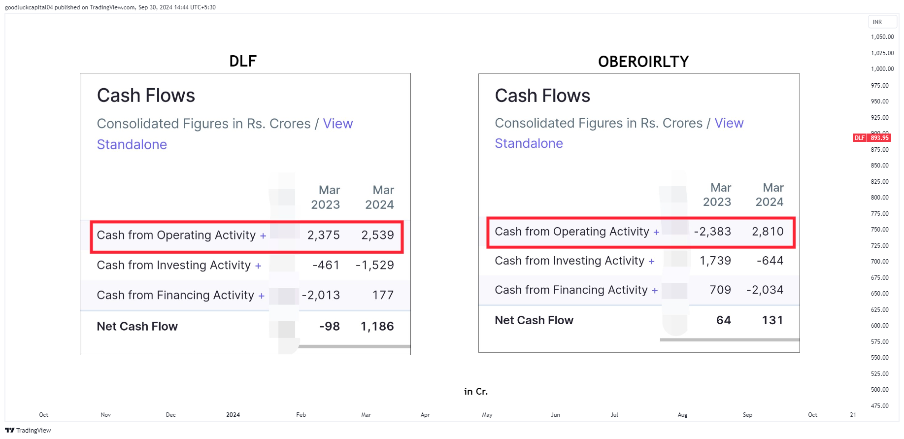Click OBEROIRLTY operating cash value 2,810
904x439 pixels.
click(768, 232)
